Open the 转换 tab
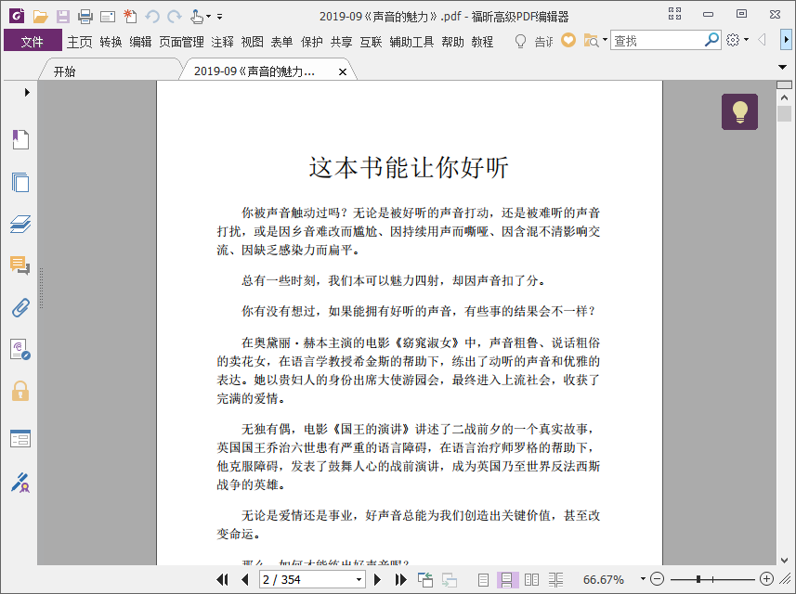 (111, 42)
